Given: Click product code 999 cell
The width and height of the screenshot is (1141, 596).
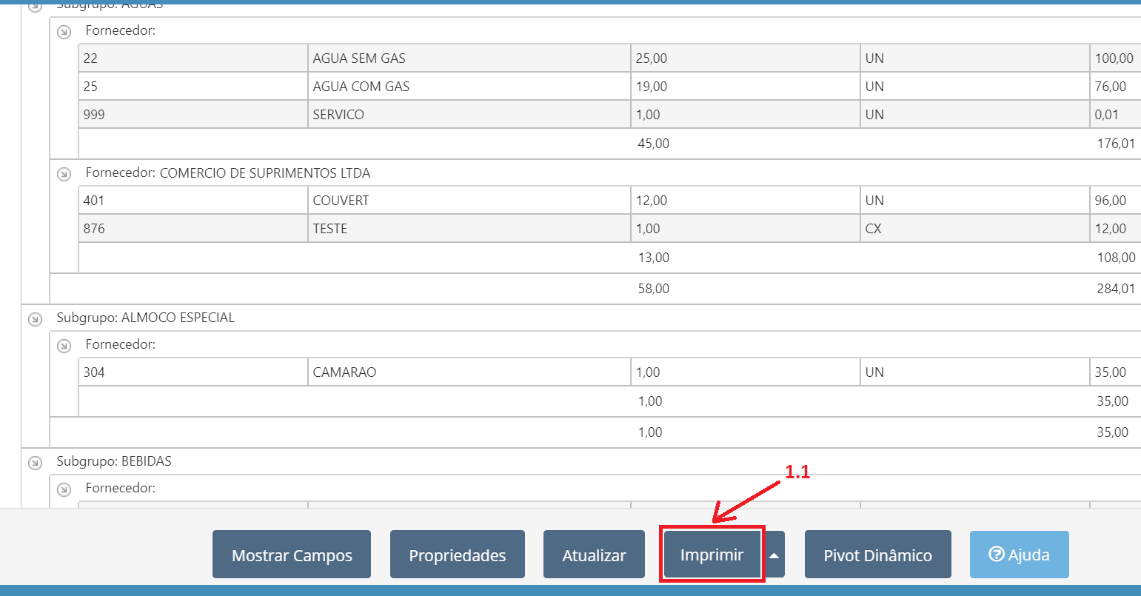Looking at the screenshot, I should pos(193,115).
